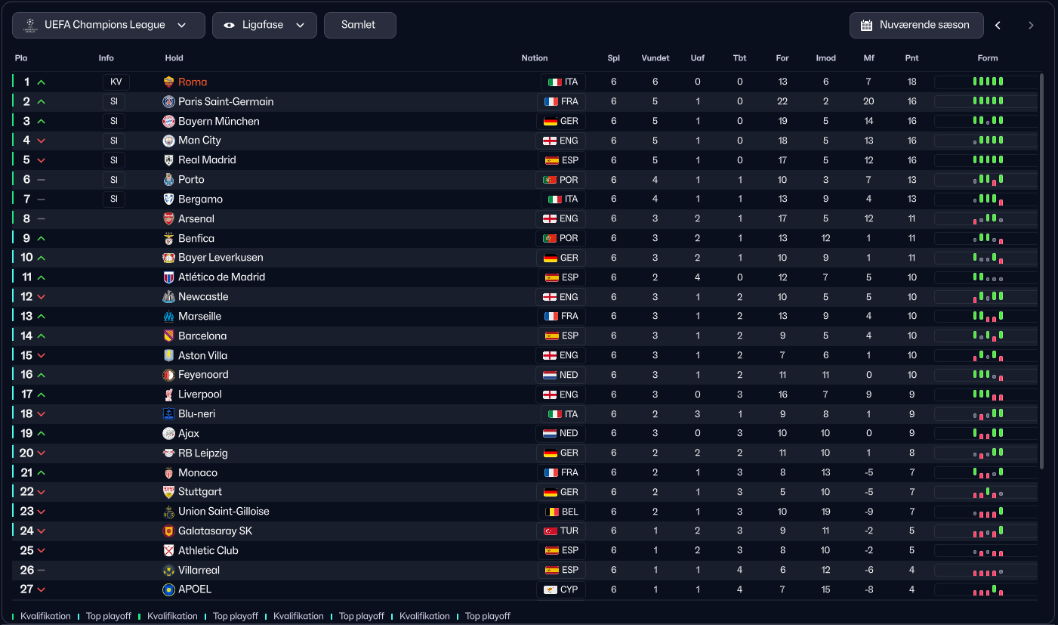Sort the table by Pnt column
Screen dimensions: 1058x625
click(911, 58)
